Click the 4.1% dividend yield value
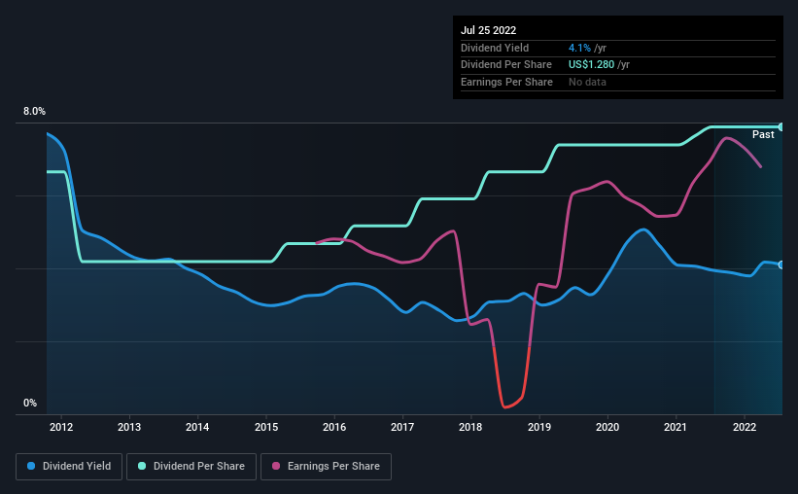 click(x=579, y=48)
